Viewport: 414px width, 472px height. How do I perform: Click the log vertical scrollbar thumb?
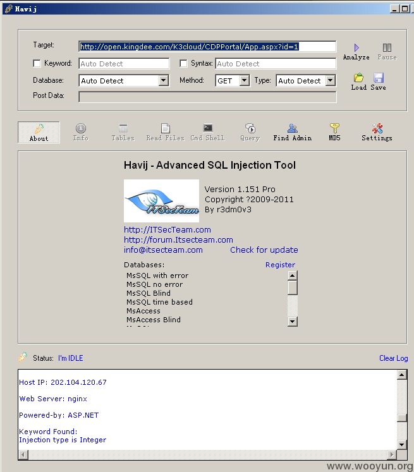(x=402, y=418)
